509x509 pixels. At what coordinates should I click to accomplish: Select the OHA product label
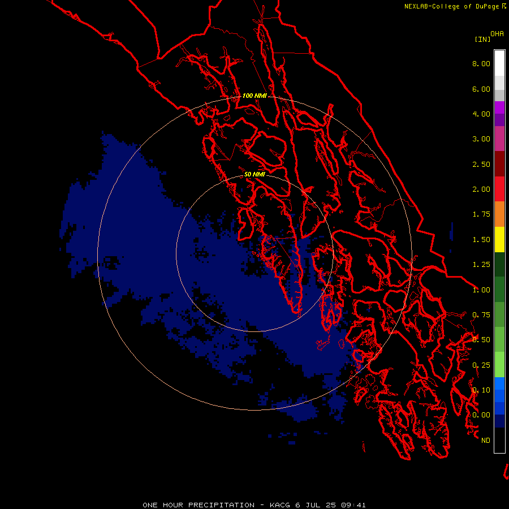[497, 33]
